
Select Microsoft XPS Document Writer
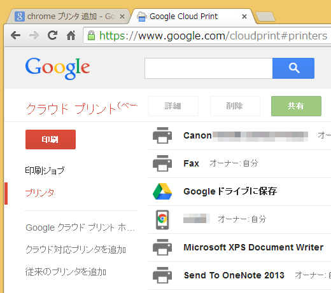253,247
